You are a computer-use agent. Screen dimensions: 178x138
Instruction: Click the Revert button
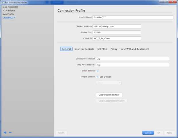[61, 133]
